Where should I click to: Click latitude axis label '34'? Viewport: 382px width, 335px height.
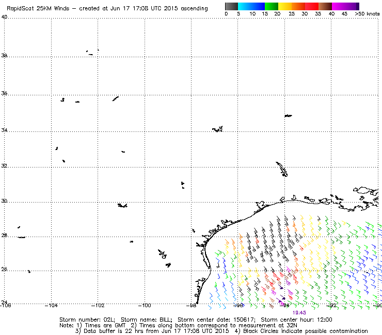pyautogui.click(x=4, y=130)
